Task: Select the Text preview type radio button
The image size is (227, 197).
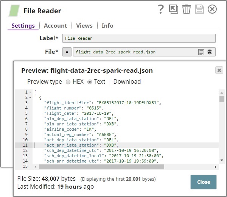Action: click(90, 82)
